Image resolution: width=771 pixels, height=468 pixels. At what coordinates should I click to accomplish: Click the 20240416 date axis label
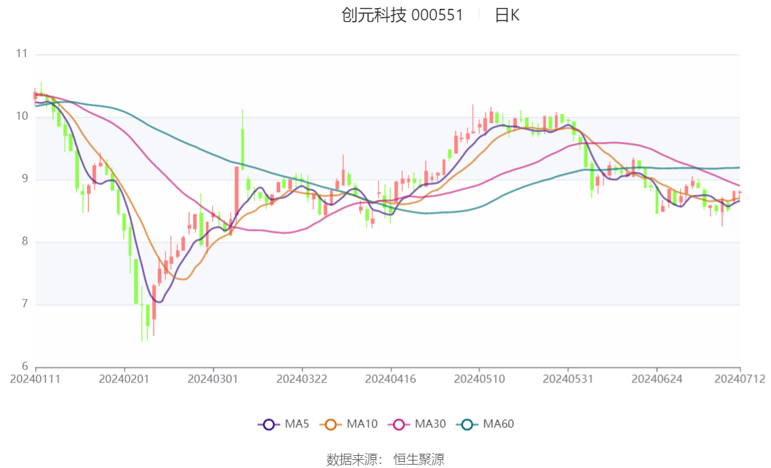390,379
